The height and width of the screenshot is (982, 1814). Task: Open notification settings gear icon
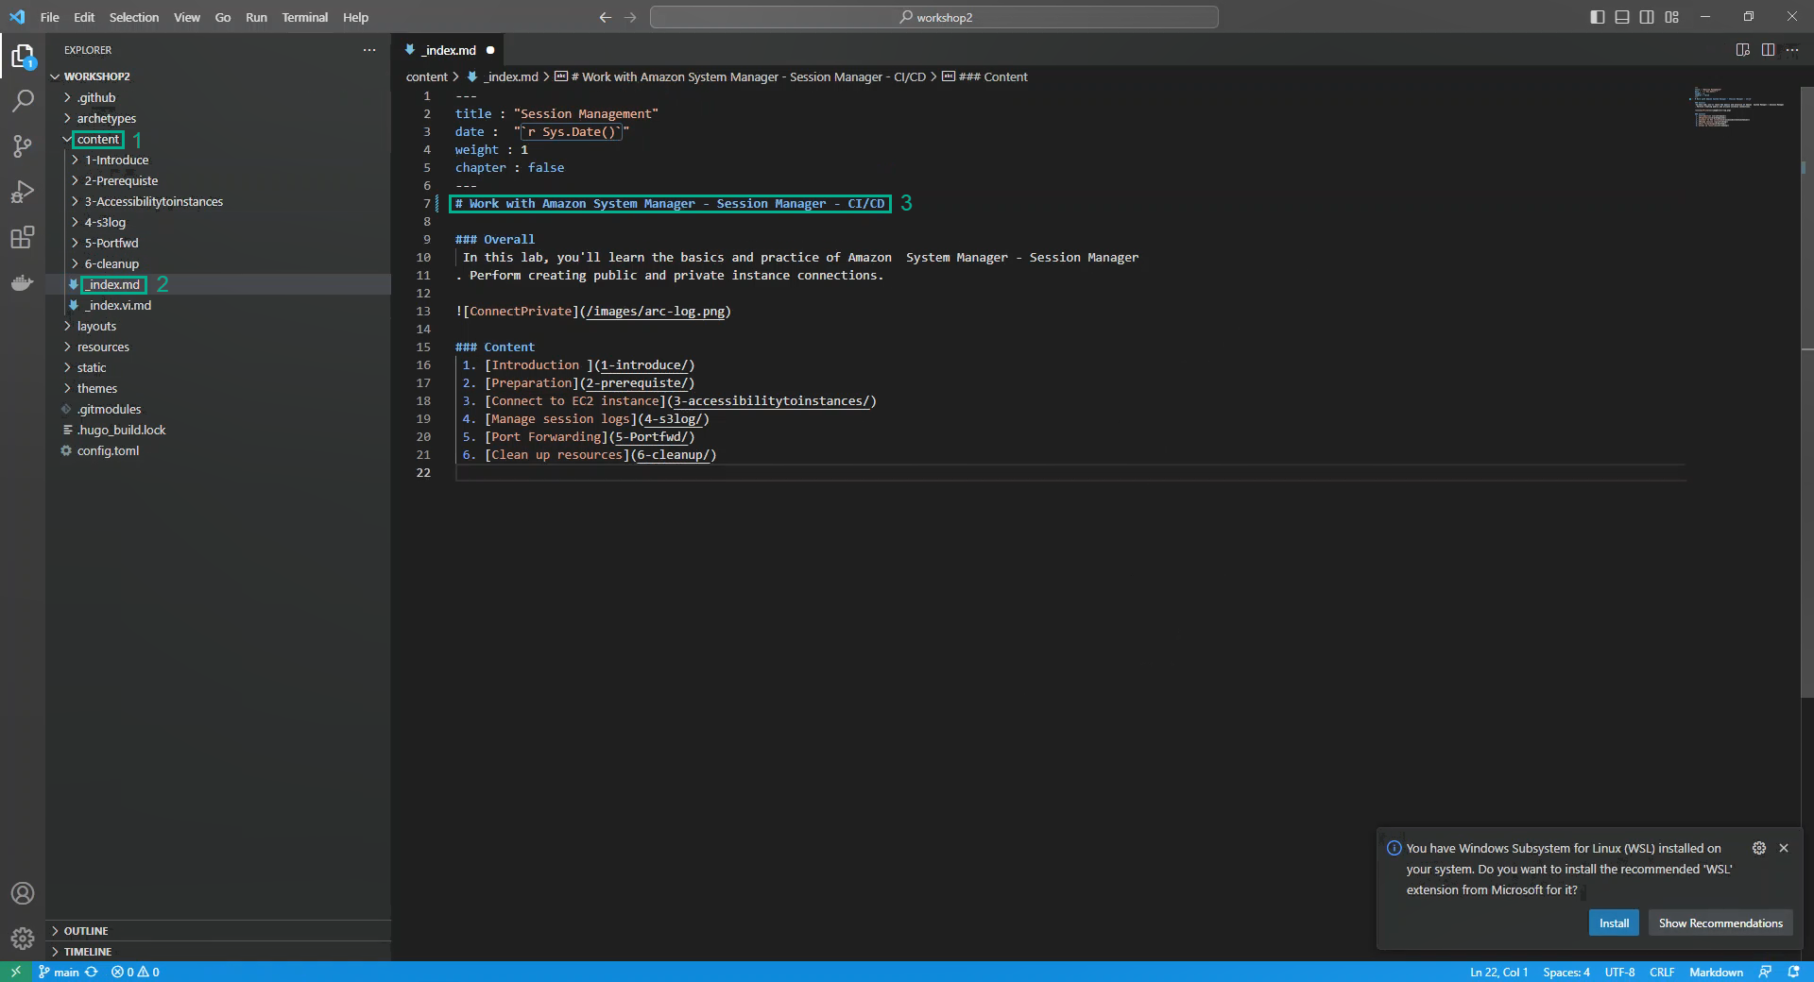[1759, 848]
